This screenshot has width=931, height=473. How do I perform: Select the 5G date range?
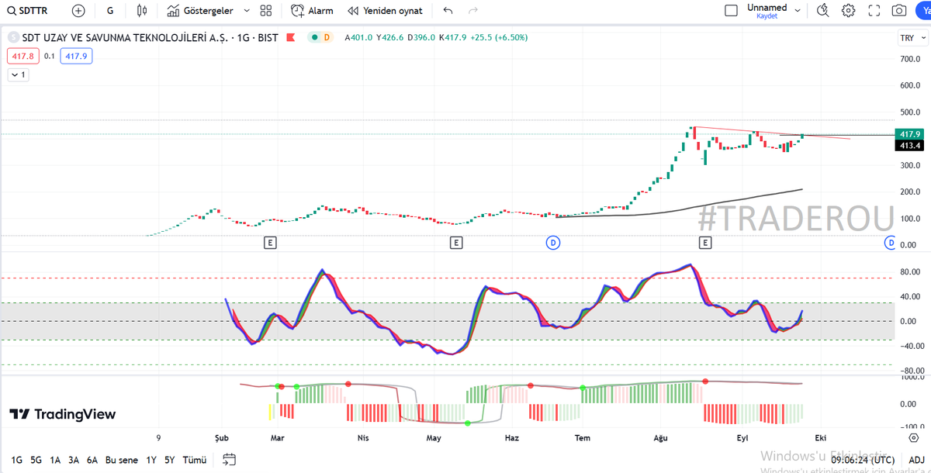pos(36,460)
